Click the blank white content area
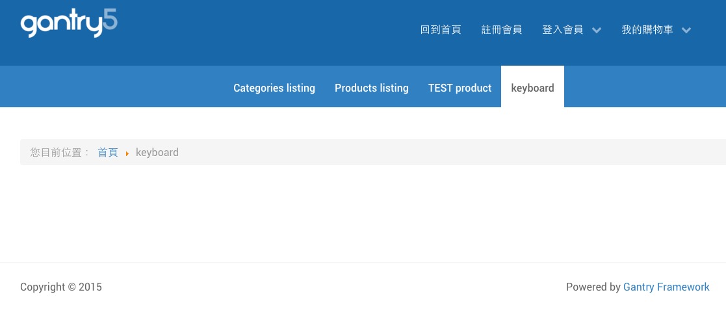 (x=363, y=215)
